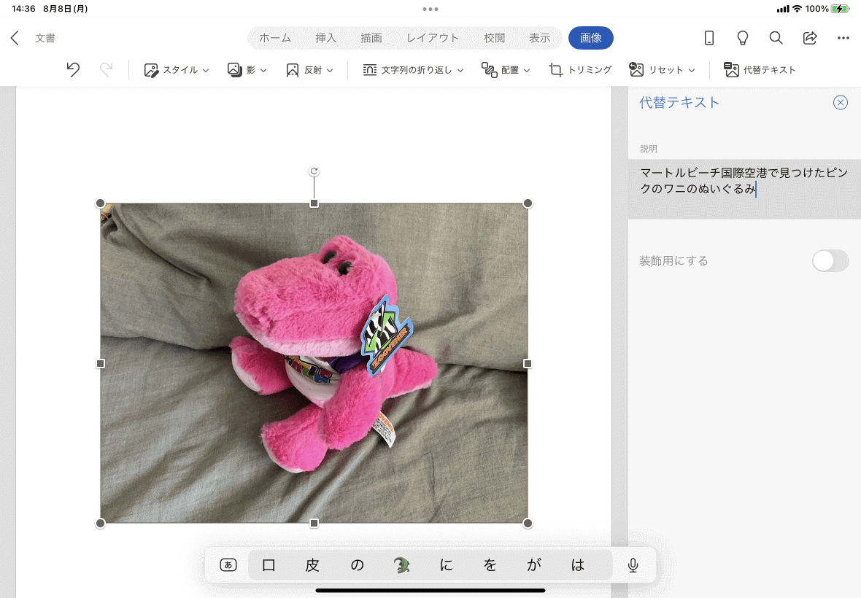Choose the に keyboard suggestion

(x=446, y=565)
